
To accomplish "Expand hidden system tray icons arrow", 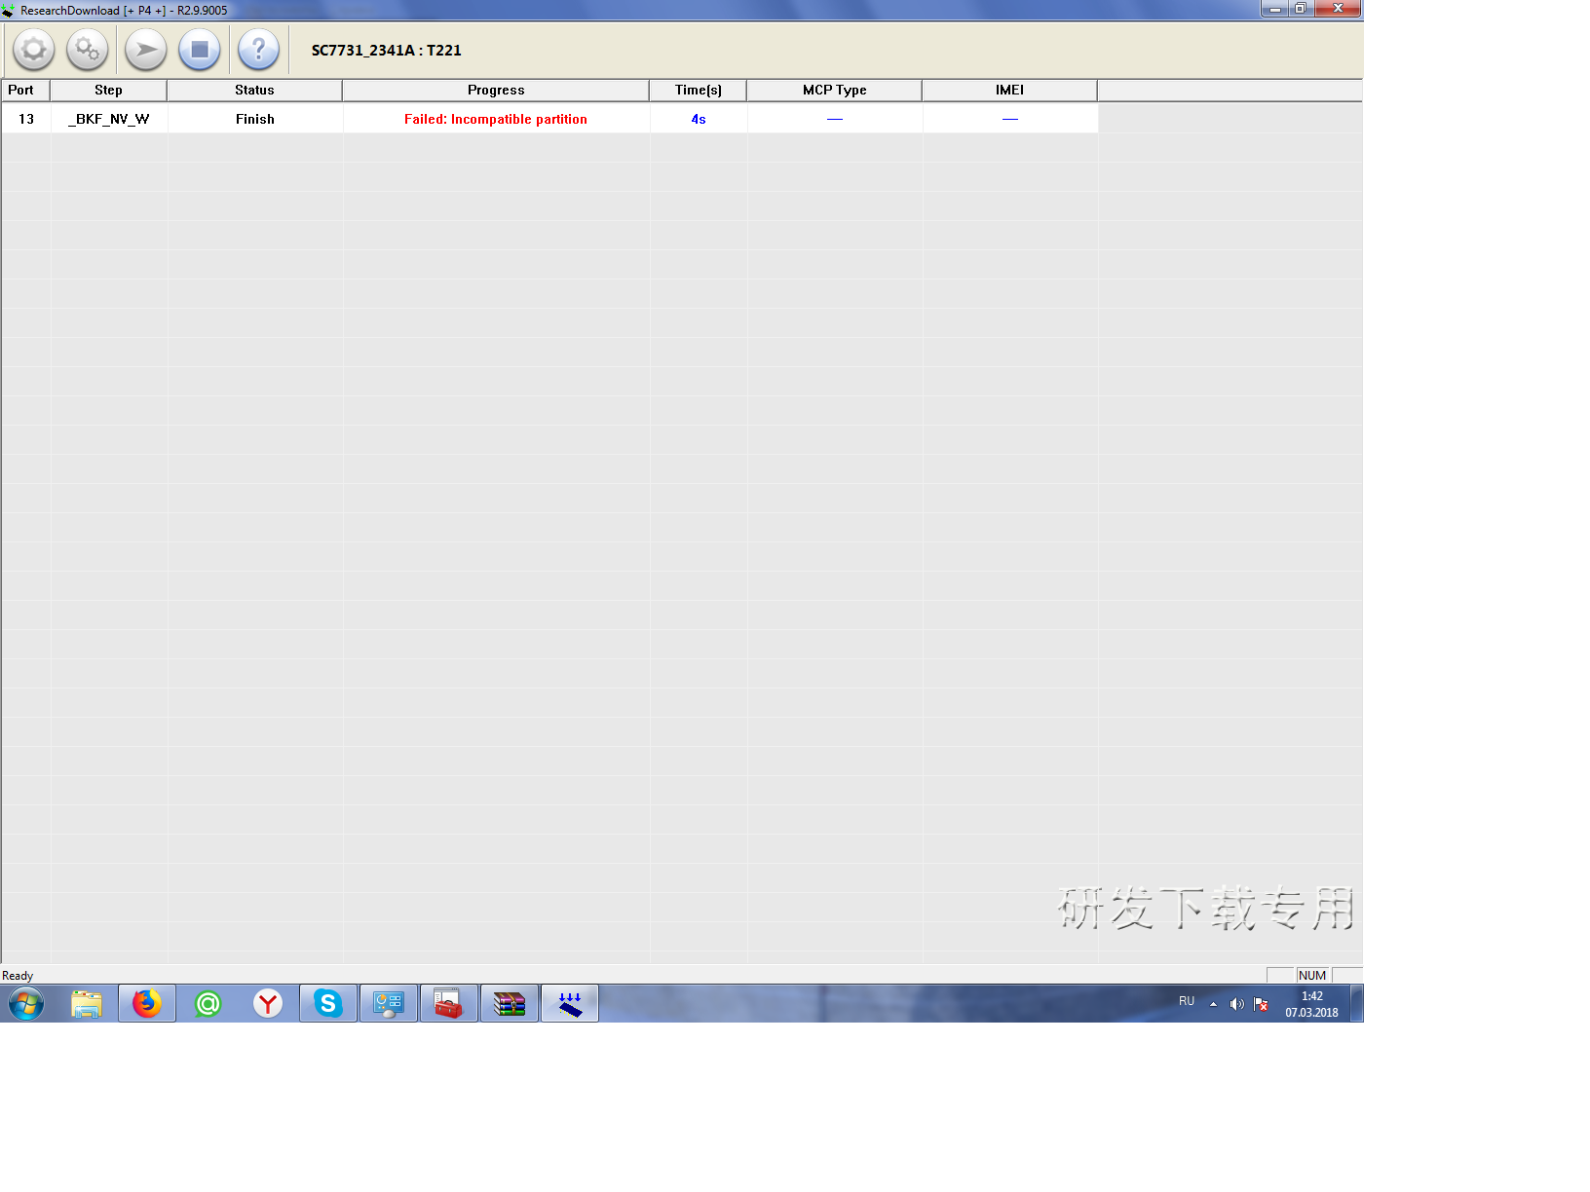I will 1213,1003.
